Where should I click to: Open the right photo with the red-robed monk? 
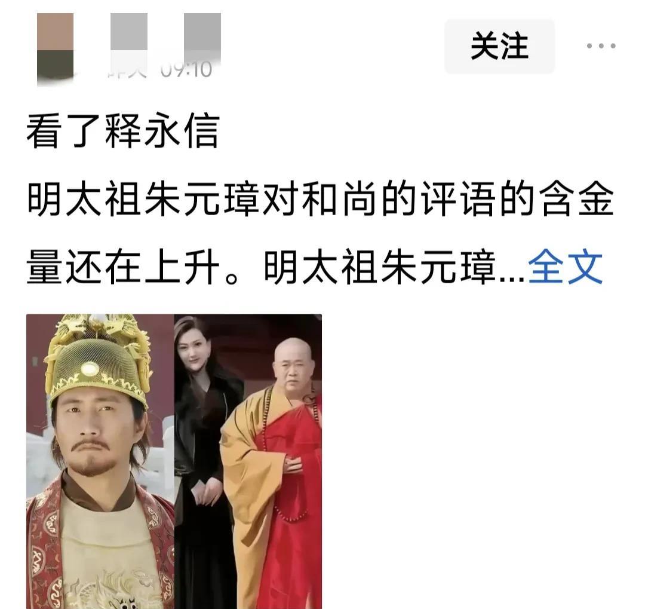[248, 461]
